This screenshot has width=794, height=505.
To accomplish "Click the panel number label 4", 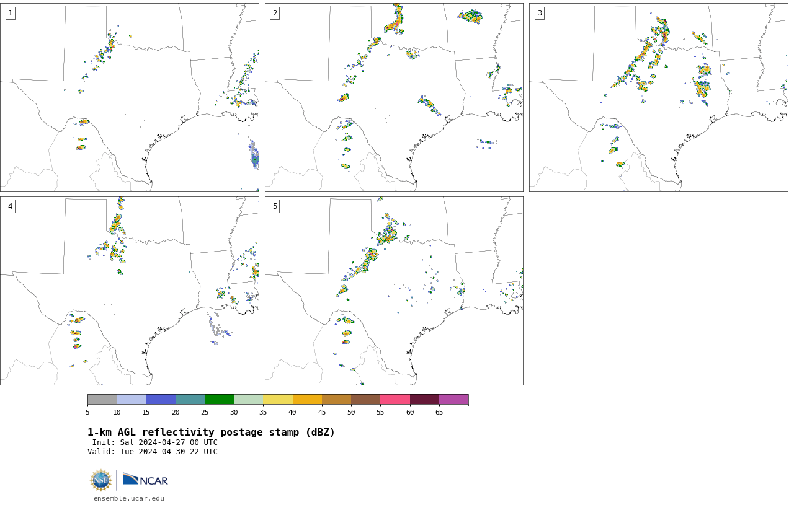I will pyautogui.click(x=10, y=206).
